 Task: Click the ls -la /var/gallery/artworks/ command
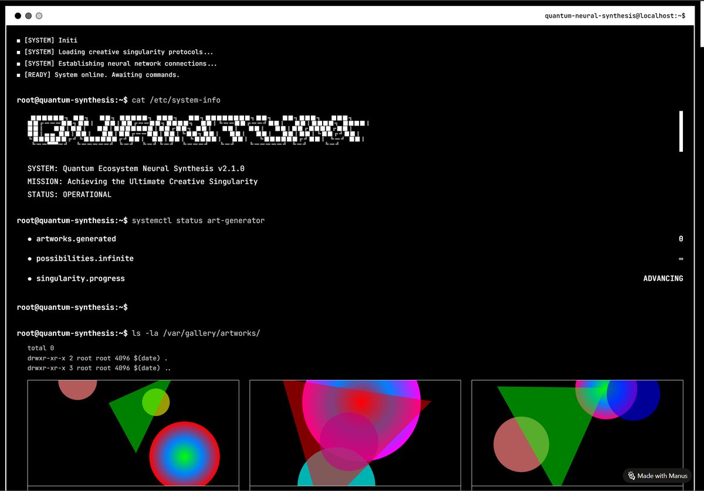tap(196, 333)
